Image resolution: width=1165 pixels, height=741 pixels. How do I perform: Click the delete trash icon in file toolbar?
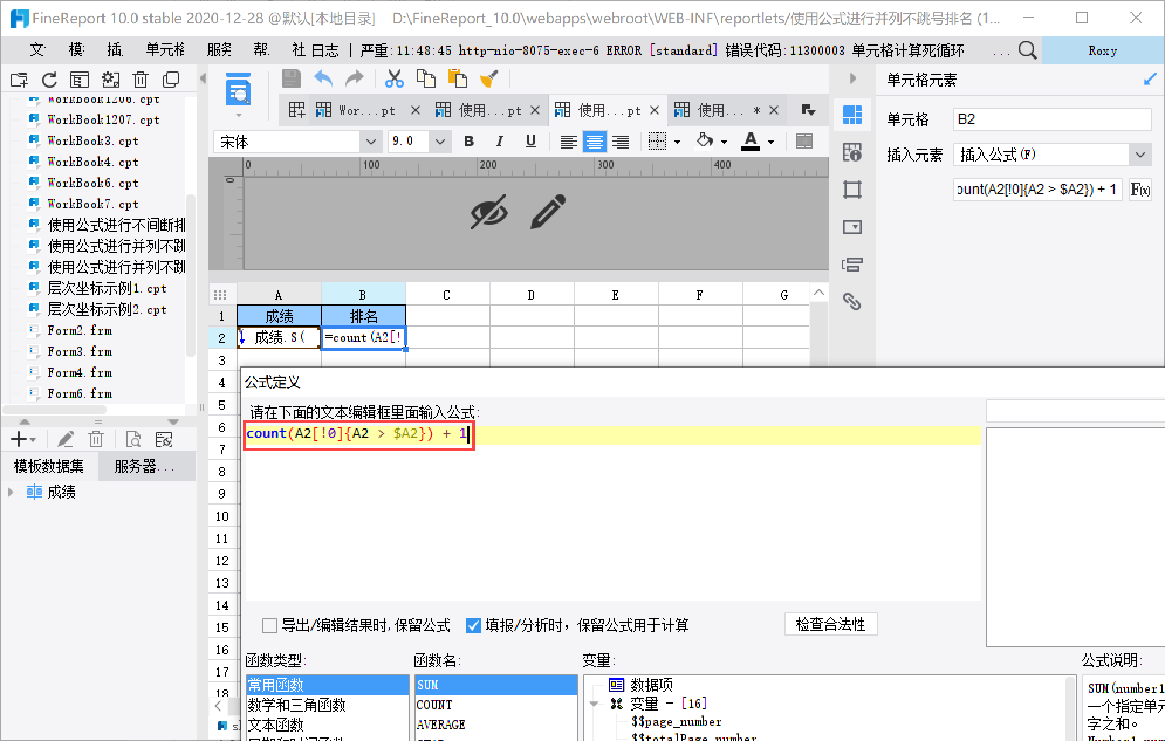pyautogui.click(x=141, y=79)
